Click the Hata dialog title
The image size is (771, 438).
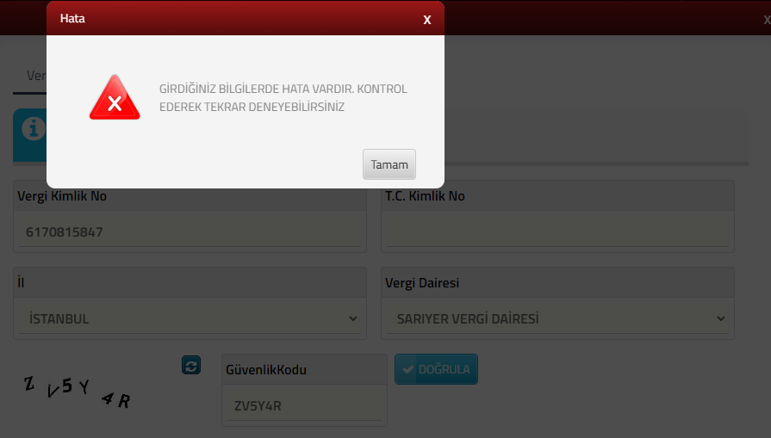(x=72, y=18)
